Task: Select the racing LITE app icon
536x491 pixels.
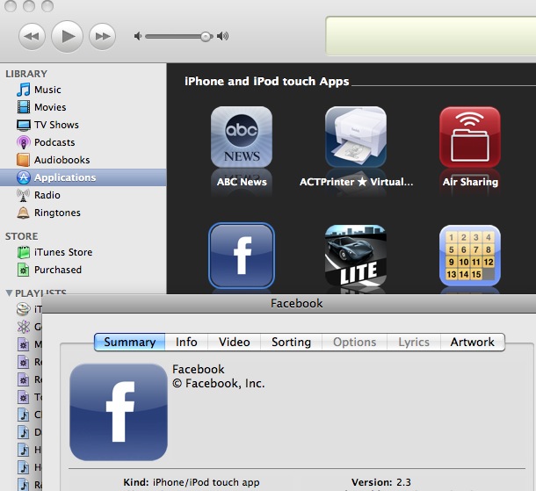Action: (x=356, y=256)
